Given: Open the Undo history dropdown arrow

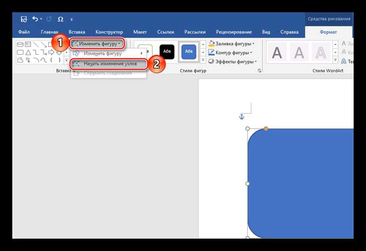Looking at the screenshot, I should coord(41,19).
